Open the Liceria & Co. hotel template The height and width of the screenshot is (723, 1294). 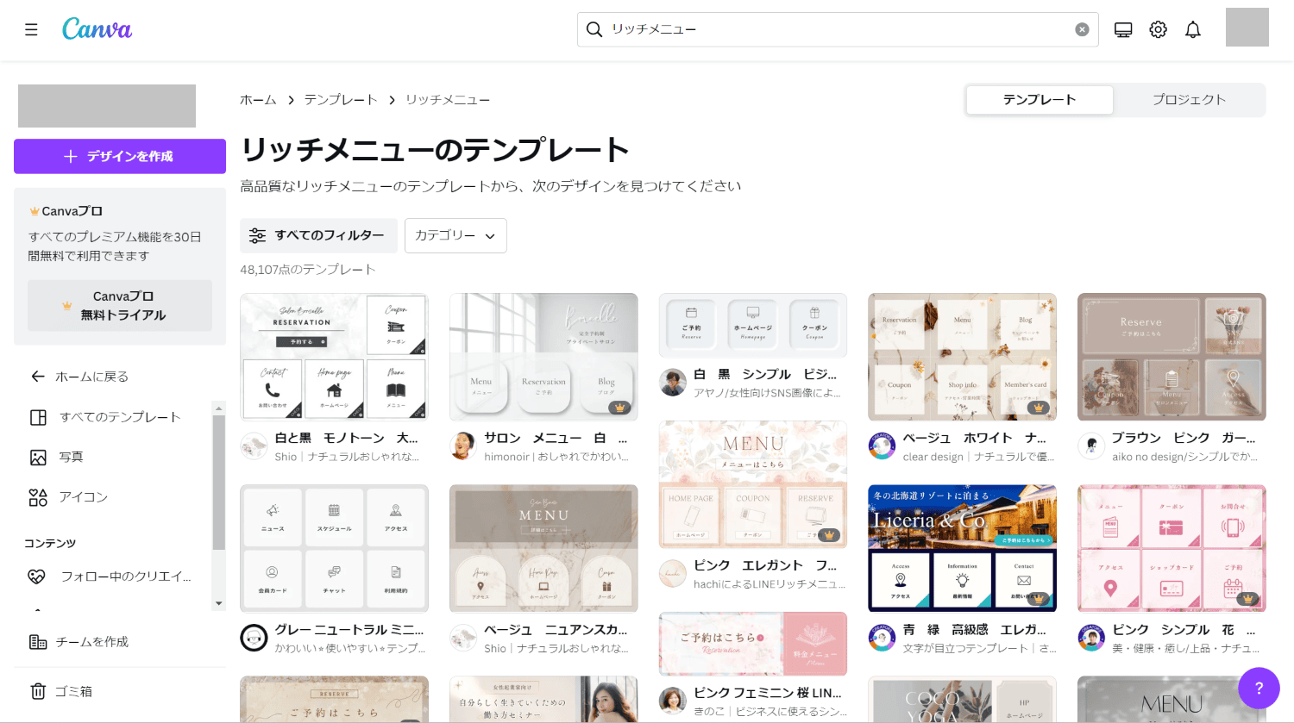click(x=962, y=548)
